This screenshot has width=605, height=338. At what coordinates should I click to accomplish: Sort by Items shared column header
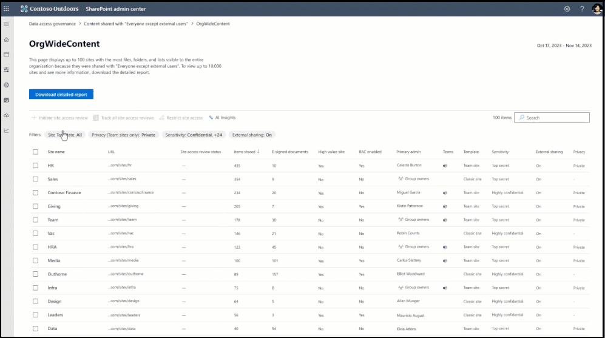246,152
